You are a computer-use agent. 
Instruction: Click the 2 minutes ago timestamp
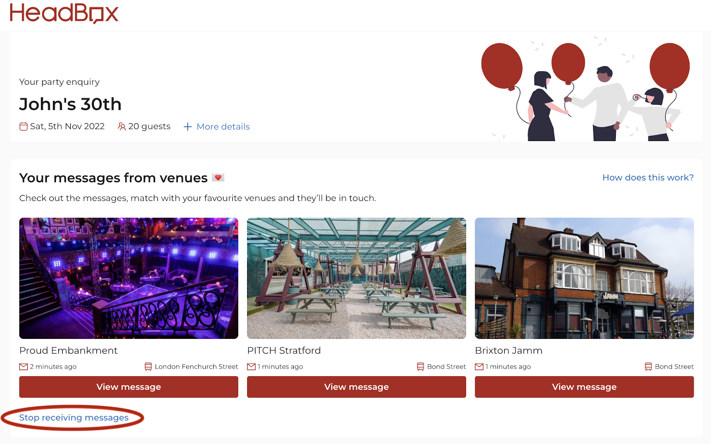tap(53, 367)
